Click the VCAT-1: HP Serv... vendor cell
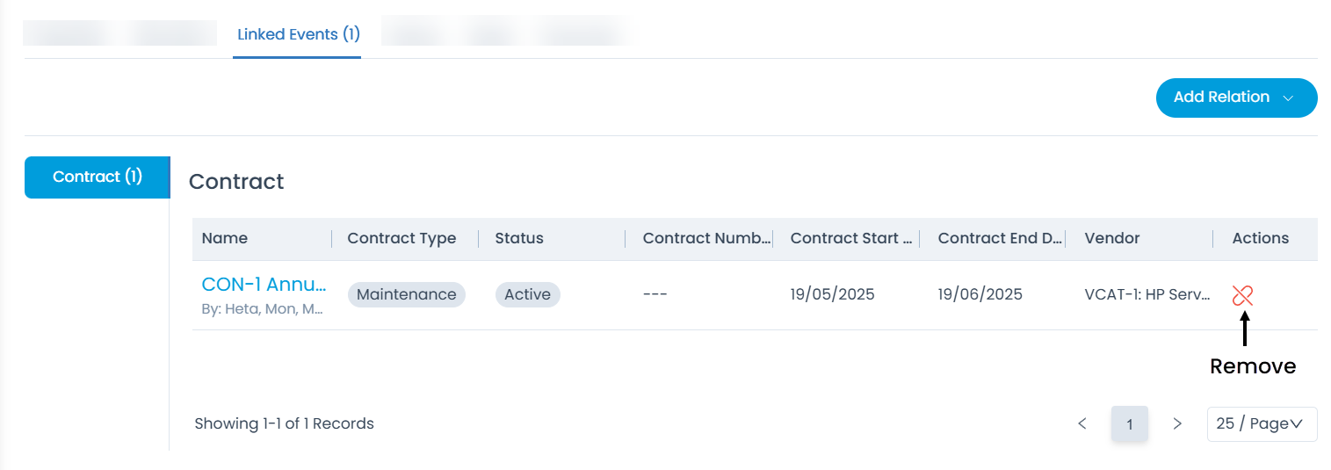This screenshot has height=470, width=1331. coord(1148,294)
